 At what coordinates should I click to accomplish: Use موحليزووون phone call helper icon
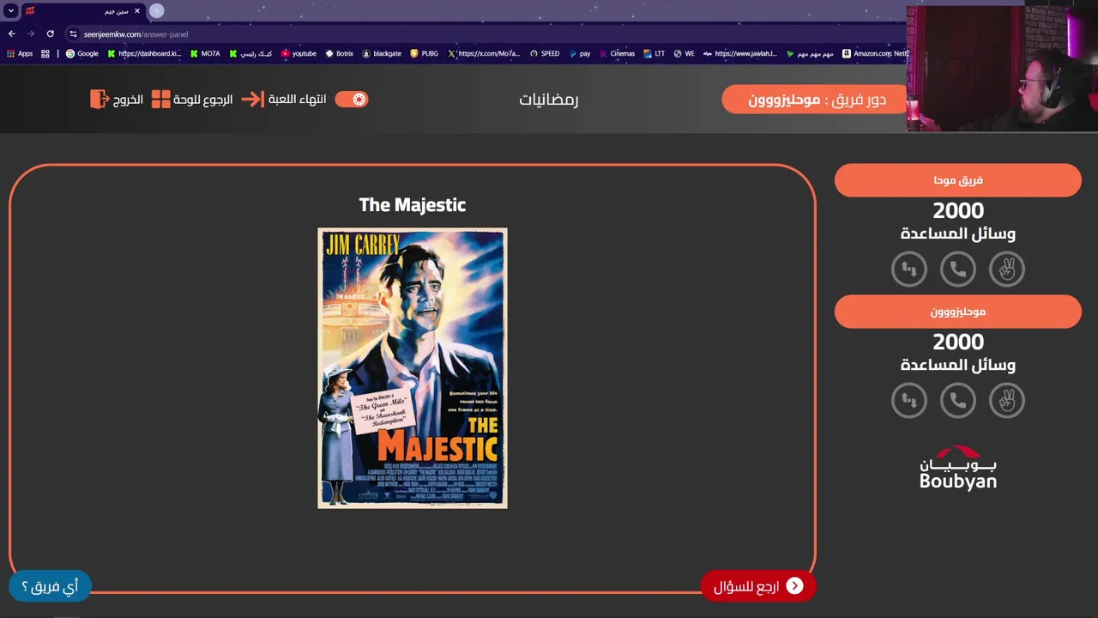tap(957, 400)
